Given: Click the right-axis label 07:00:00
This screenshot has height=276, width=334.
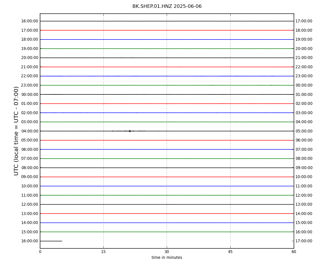Looking at the screenshot, I should pyautogui.click(x=304, y=149).
